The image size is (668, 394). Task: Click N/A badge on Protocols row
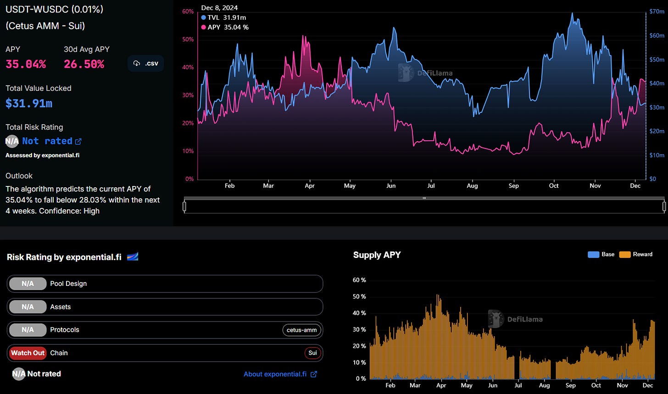28,330
